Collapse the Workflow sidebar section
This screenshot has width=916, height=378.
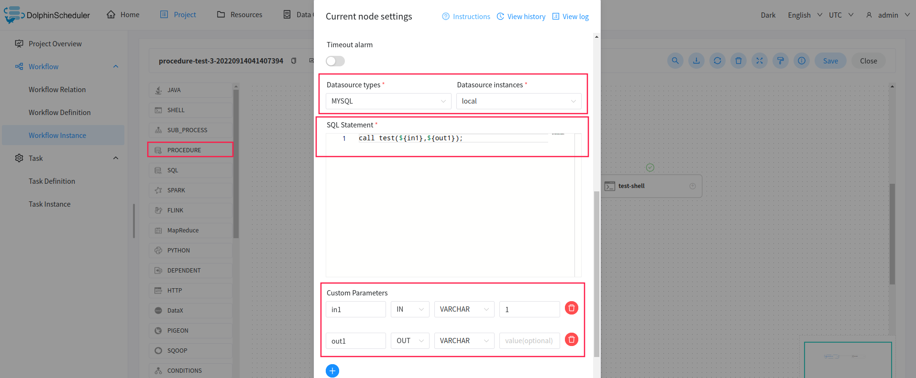(x=116, y=66)
